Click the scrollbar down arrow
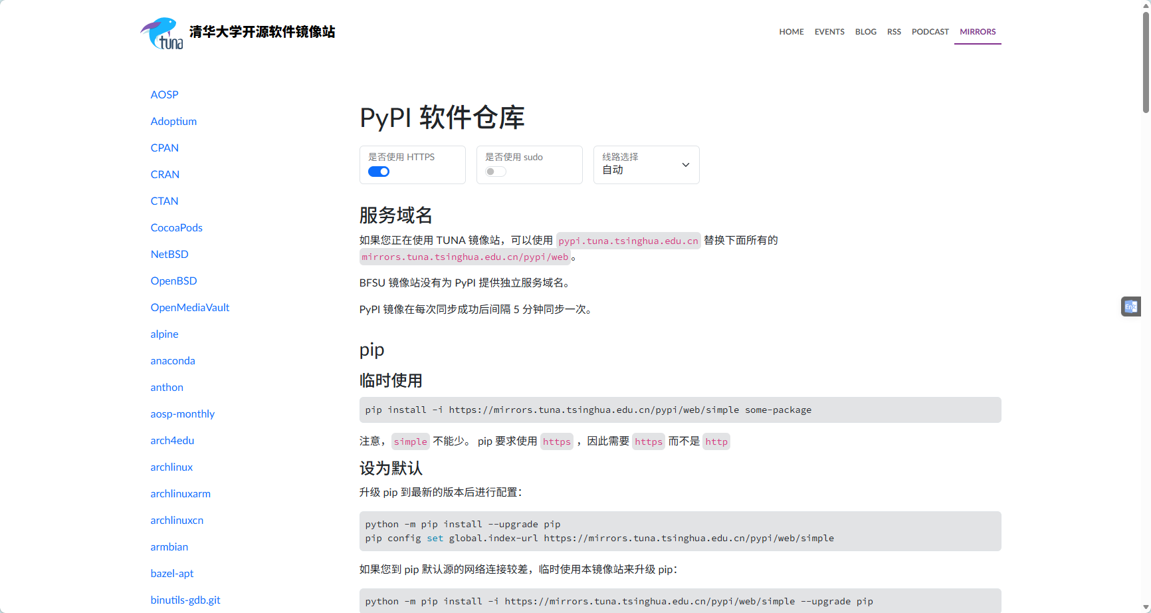This screenshot has width=1151, height=613. (1146, 608)
